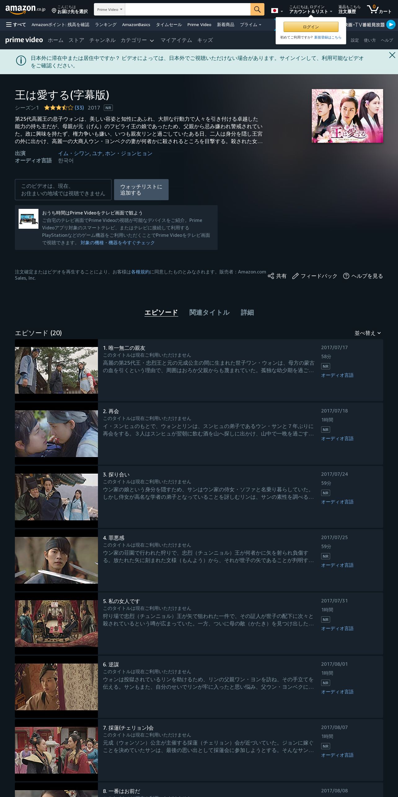The height and width of the screenshot is (797, 398).
Task: Open the 並べ替え sort dropdown
Action: [368, 333]
